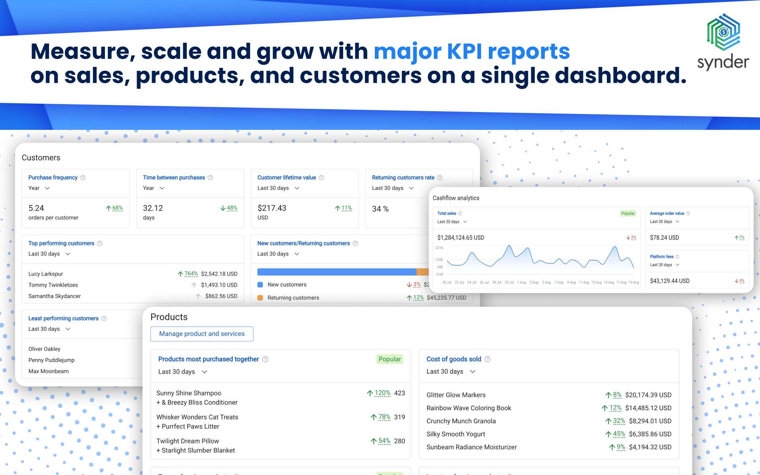Image resolution: width=760 pixels, height=475 pixels.
Task: Click info icon beside Customer lifetime value
Action: click(x=321, y=178)
